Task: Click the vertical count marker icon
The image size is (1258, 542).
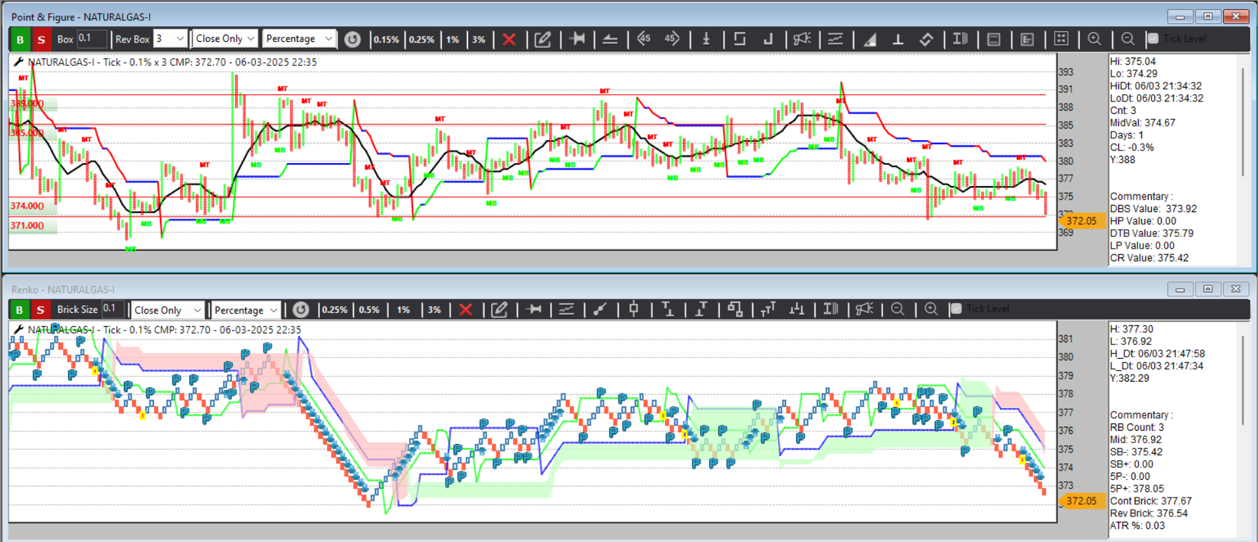Action: (x=706, y=39)
